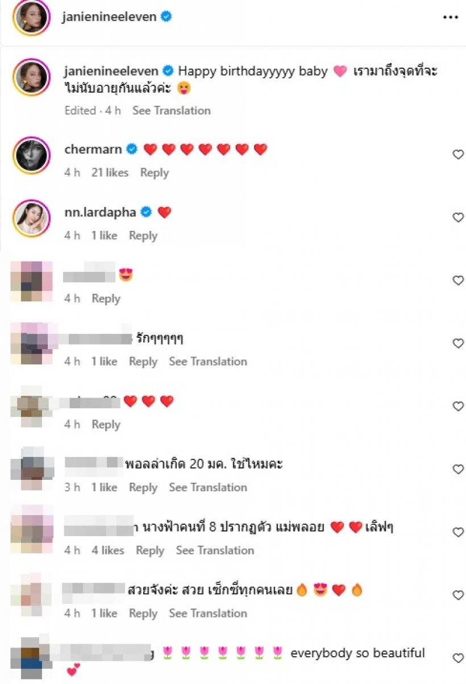This screenshot has width=466, height=684.
Task: See translation of 'พอลล่าเกิด 20 มค.' comment
Action: pyautogui.click(x=208, y=487)
